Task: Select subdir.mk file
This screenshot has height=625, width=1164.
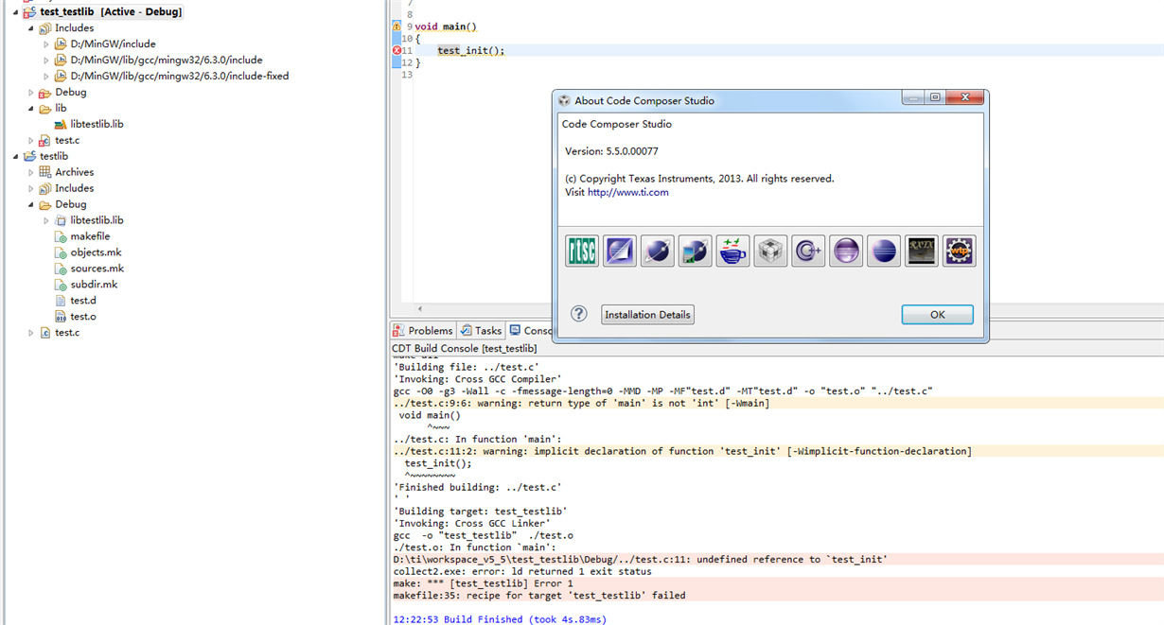Action: (86, 285)
